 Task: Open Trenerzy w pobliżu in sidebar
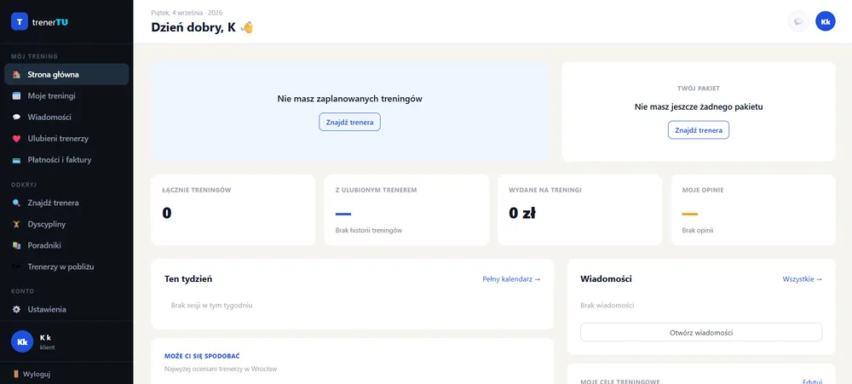tap(66, 267)
